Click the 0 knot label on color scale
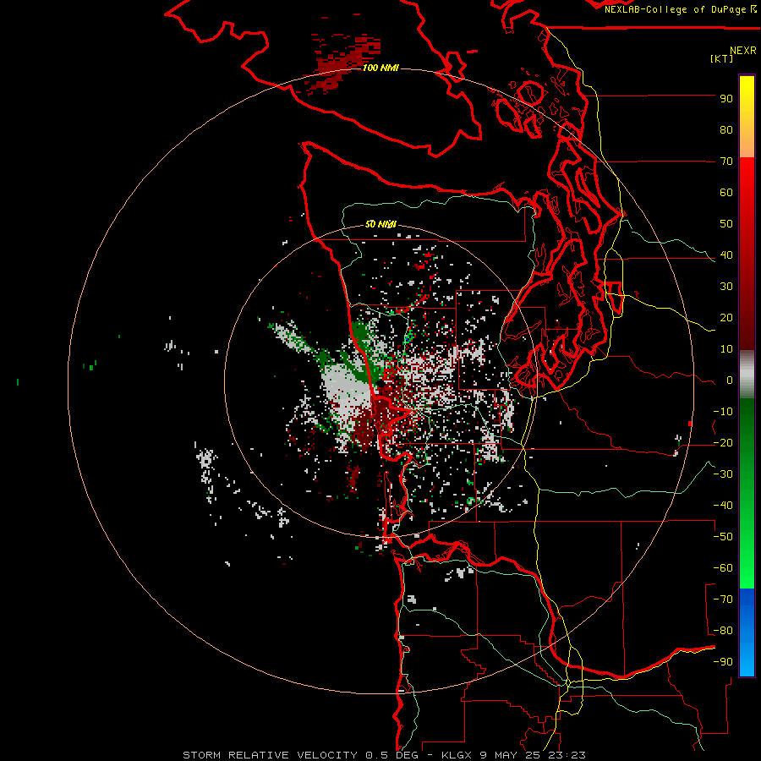The height and width of the screenshot is (761, 761). [x=730, y=380]
